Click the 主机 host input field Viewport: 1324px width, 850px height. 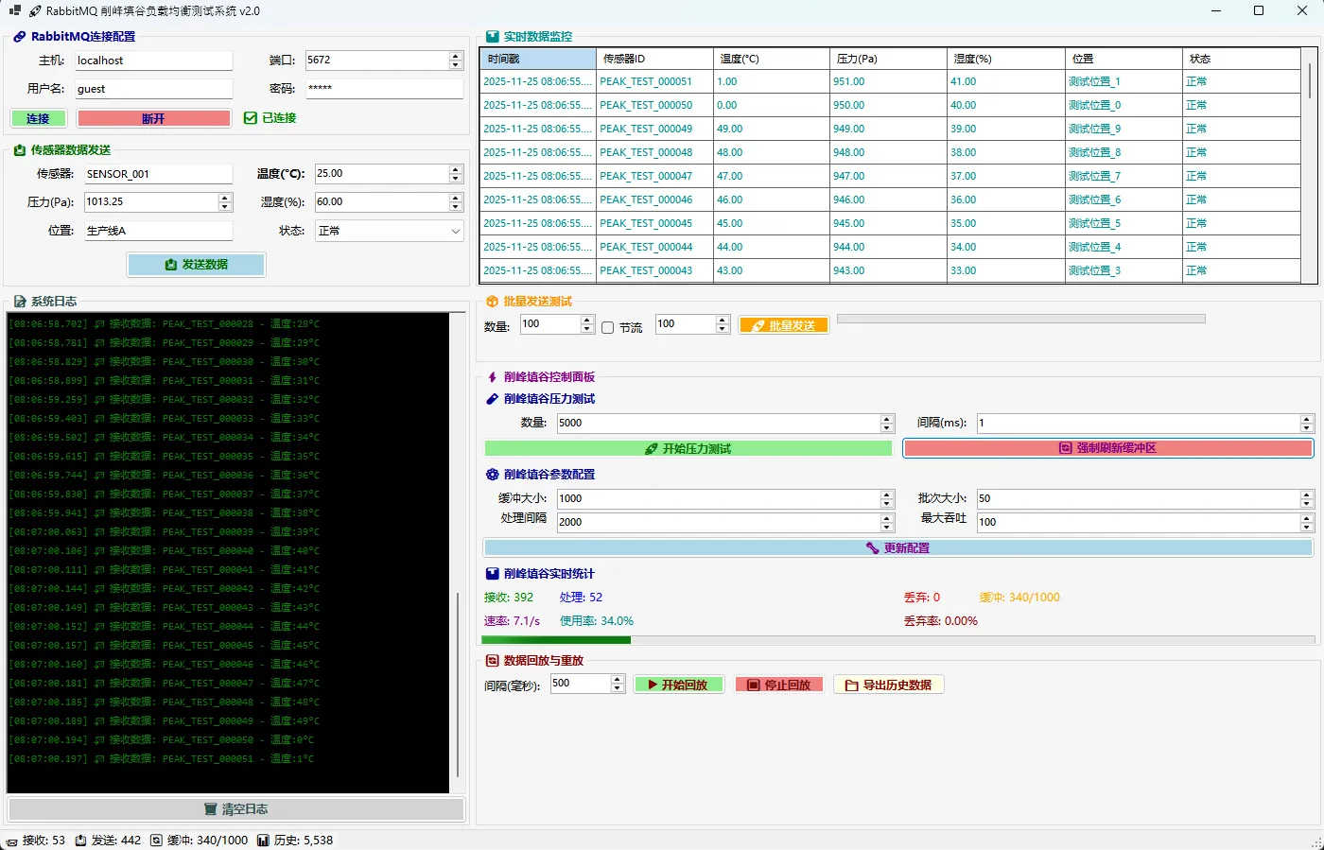(x=153, y=61)
